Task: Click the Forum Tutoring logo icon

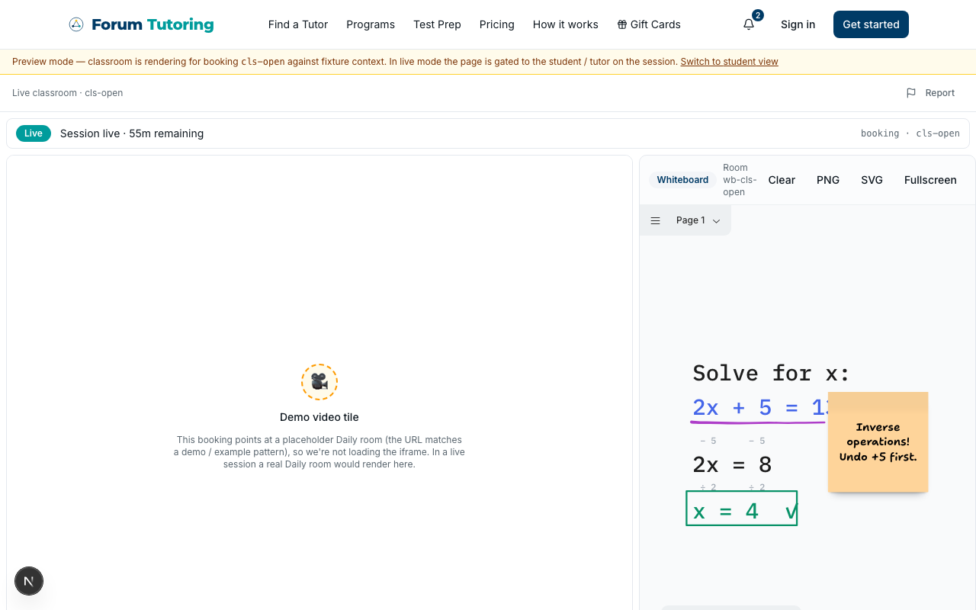Action: (x=76, y=24)
